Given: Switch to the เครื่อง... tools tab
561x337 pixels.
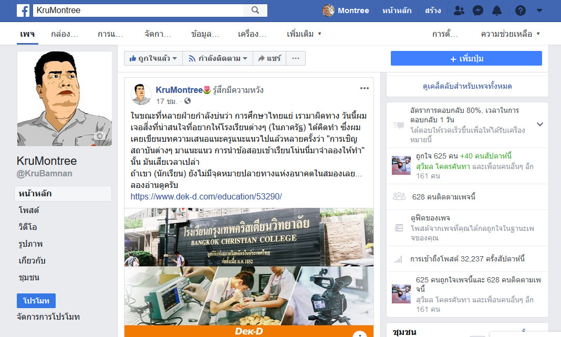Looking at the screenshot, I should coord(252,34).
